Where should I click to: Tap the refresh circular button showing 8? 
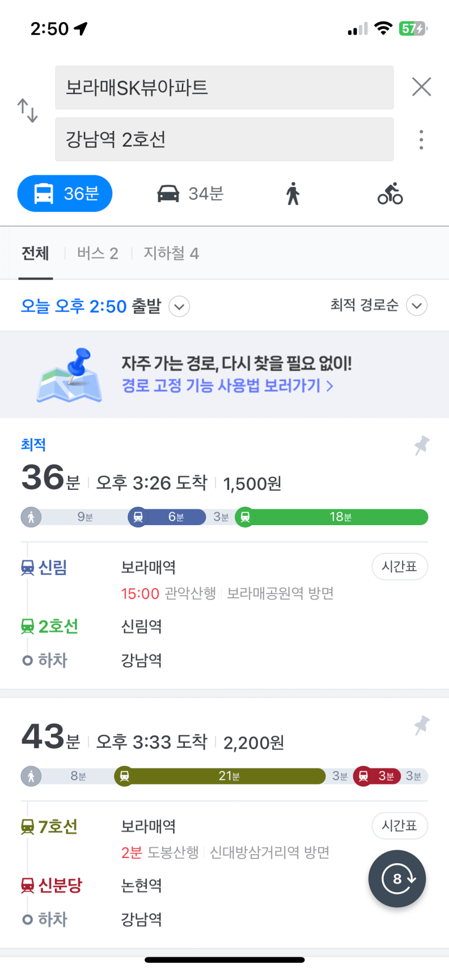tap(397, 879)
